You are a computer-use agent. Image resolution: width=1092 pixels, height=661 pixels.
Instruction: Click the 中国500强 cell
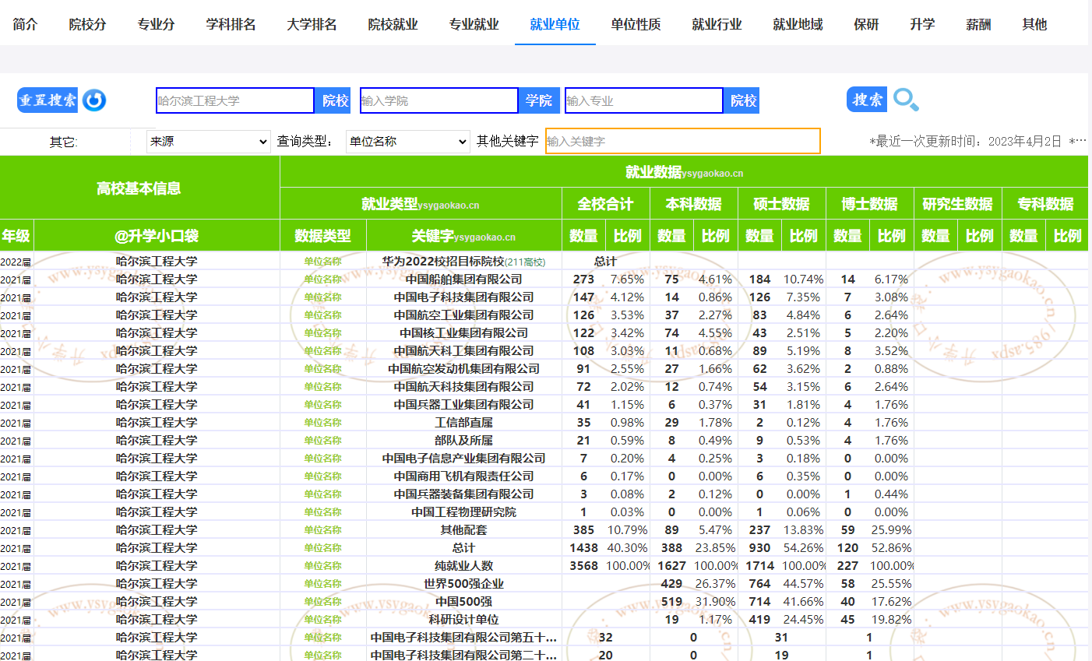(x=463, y=601)
